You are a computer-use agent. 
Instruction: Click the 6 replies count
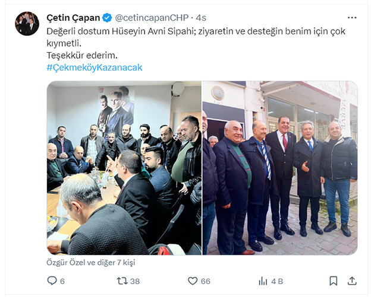pyautogui.click(x=62, y=281)
